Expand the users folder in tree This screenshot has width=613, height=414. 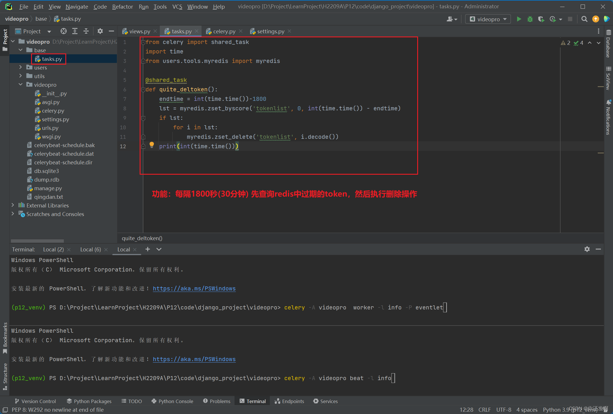(x=20, y=68)
